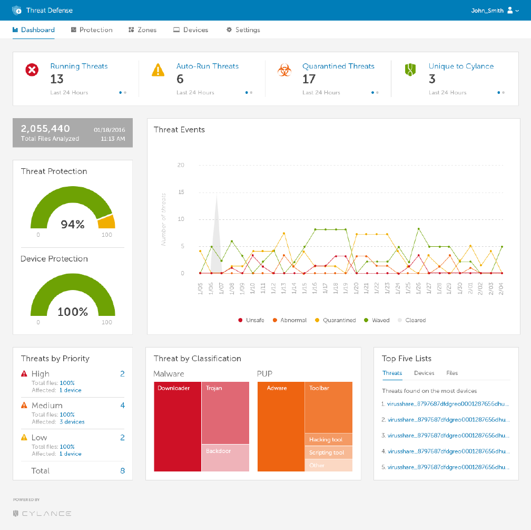Toggle the Unsafe series in chart legend
This screenshot has width=531, height=530.
[x=251, y=320]
